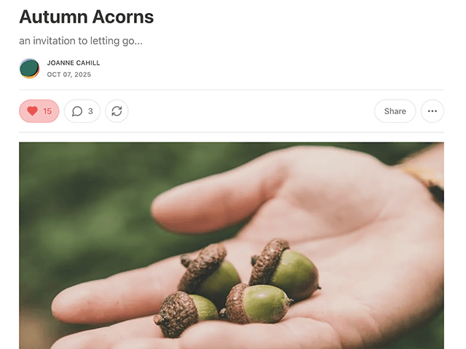This screenshot has width=466, height=349.
Task: Click the comment count 3
Action: [x=90, y=111]
